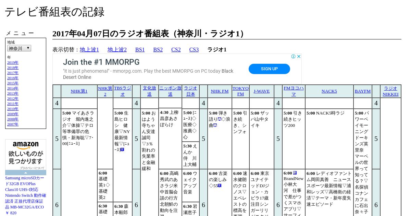Open the NACK5 station link
Image resolution: width=411 pixels, height=216 pixels.
click(x=329, y=91)
